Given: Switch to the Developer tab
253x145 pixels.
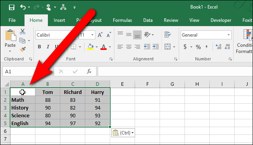Looking at the screenshot, I should coord(221,20).
